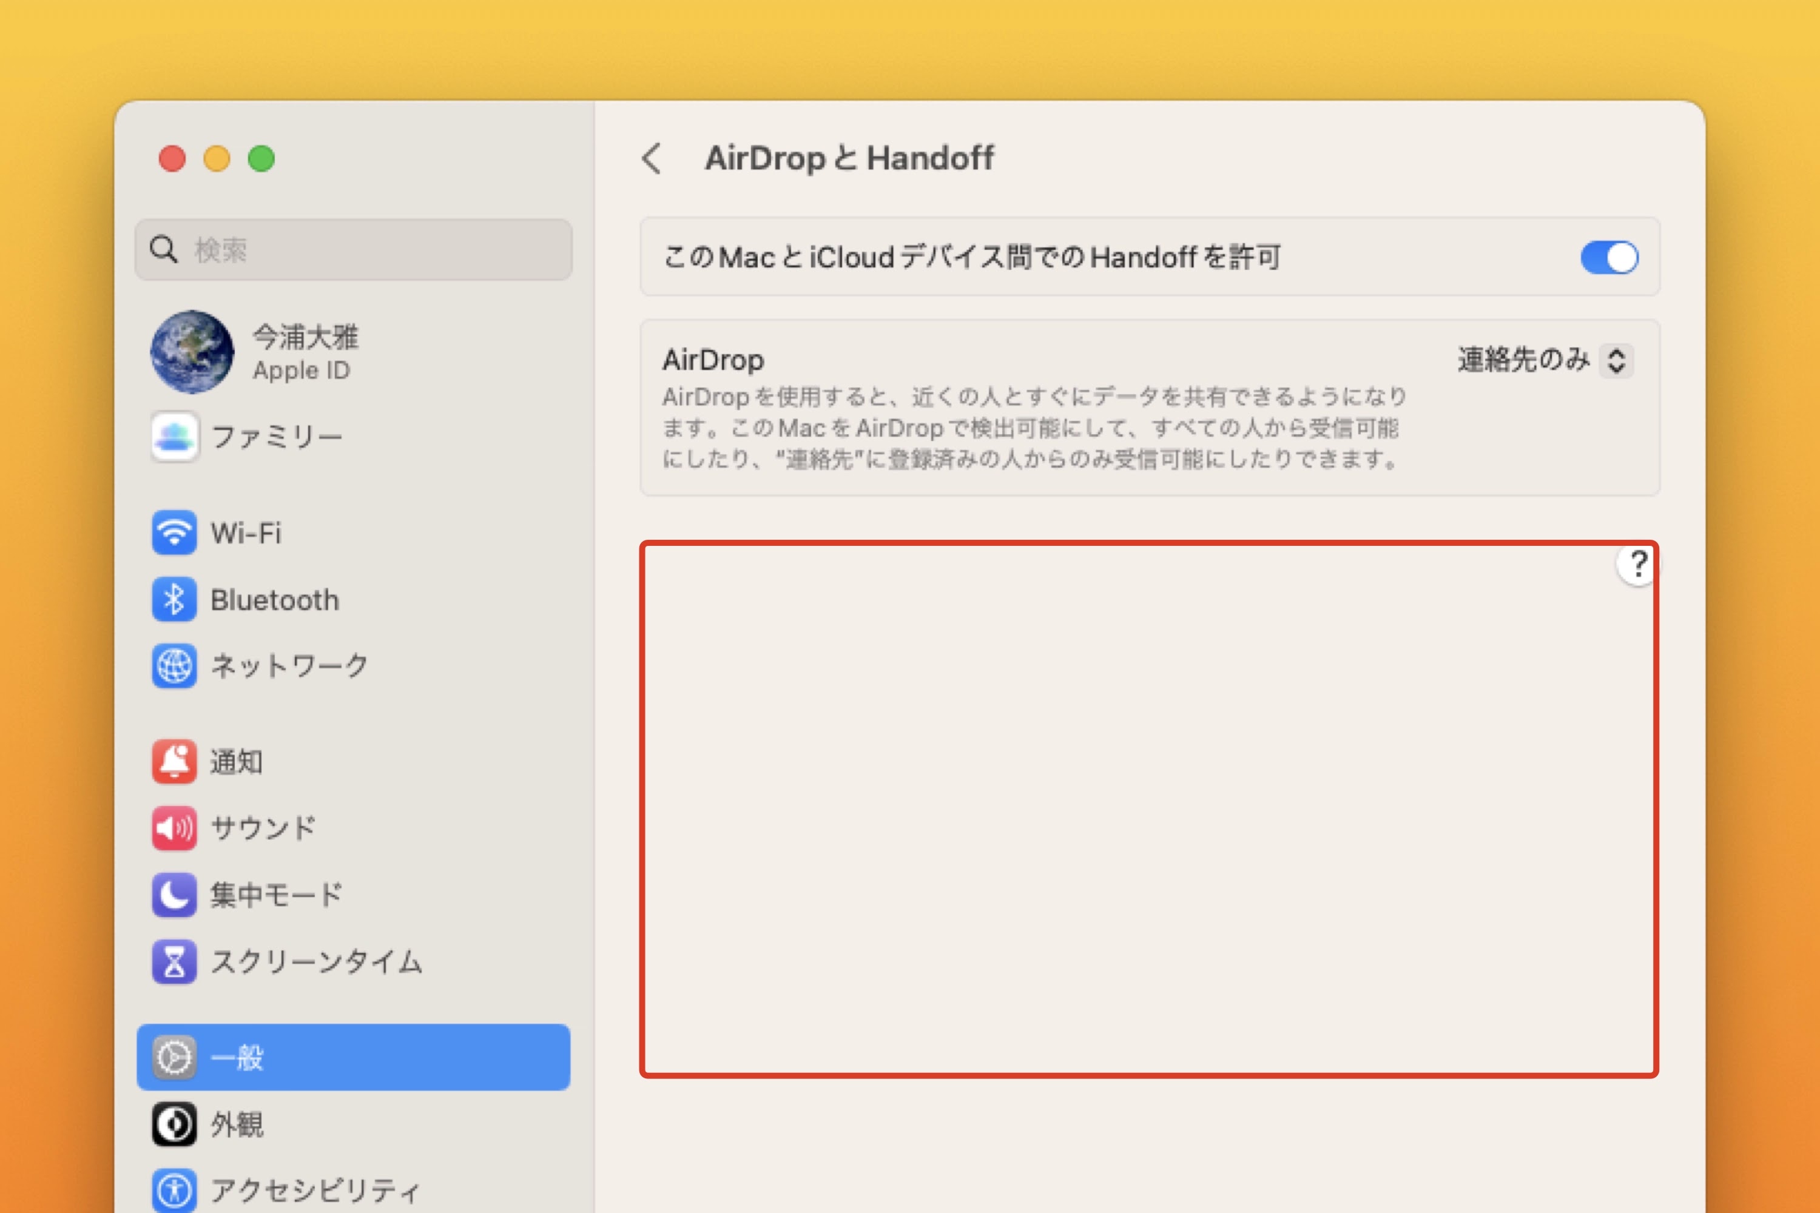The width and height of the screenshot is (1820, 1213).
Task: Minimize the settings window with yellow button
Action: pos(217,158)
